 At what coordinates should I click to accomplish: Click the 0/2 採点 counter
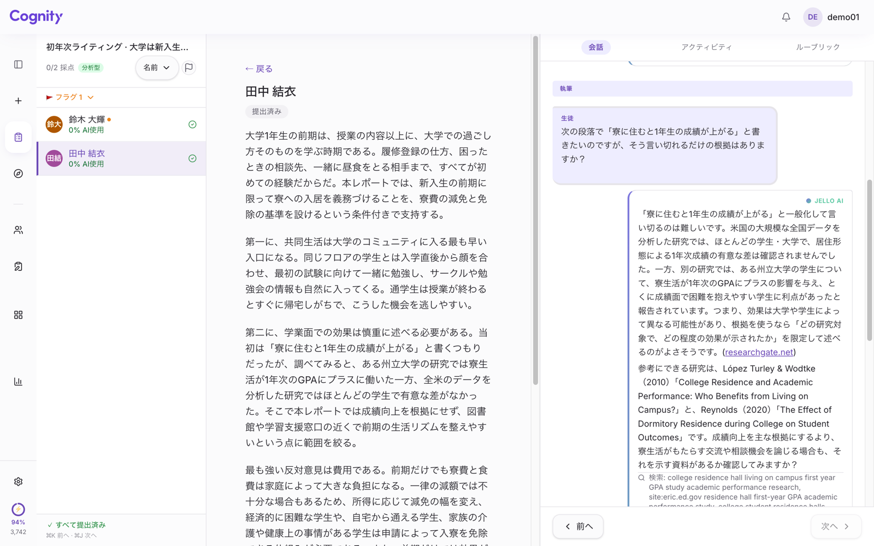tap(60, 68)
